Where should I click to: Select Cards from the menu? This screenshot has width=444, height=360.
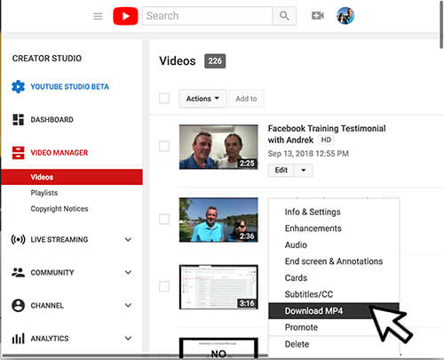coord(334,278)
